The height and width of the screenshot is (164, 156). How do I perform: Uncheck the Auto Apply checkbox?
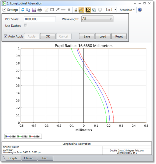pyautogui.click(x=6, y=36)
